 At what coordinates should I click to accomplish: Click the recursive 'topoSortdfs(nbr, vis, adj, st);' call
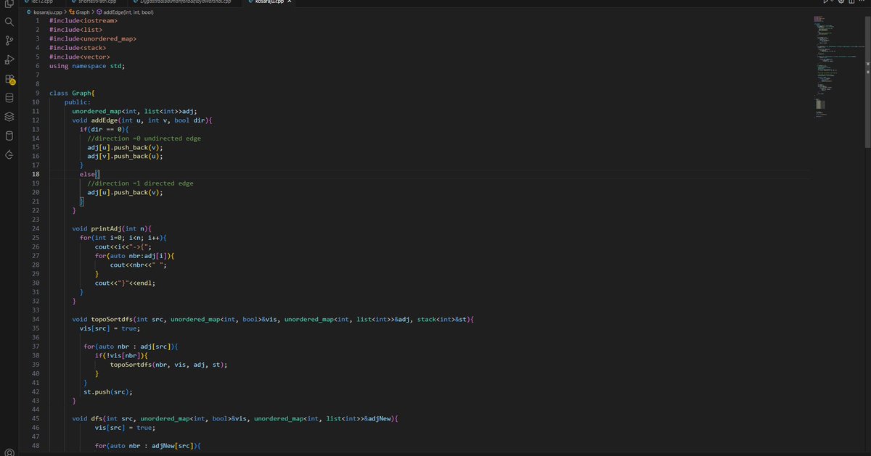click(168, 365)
